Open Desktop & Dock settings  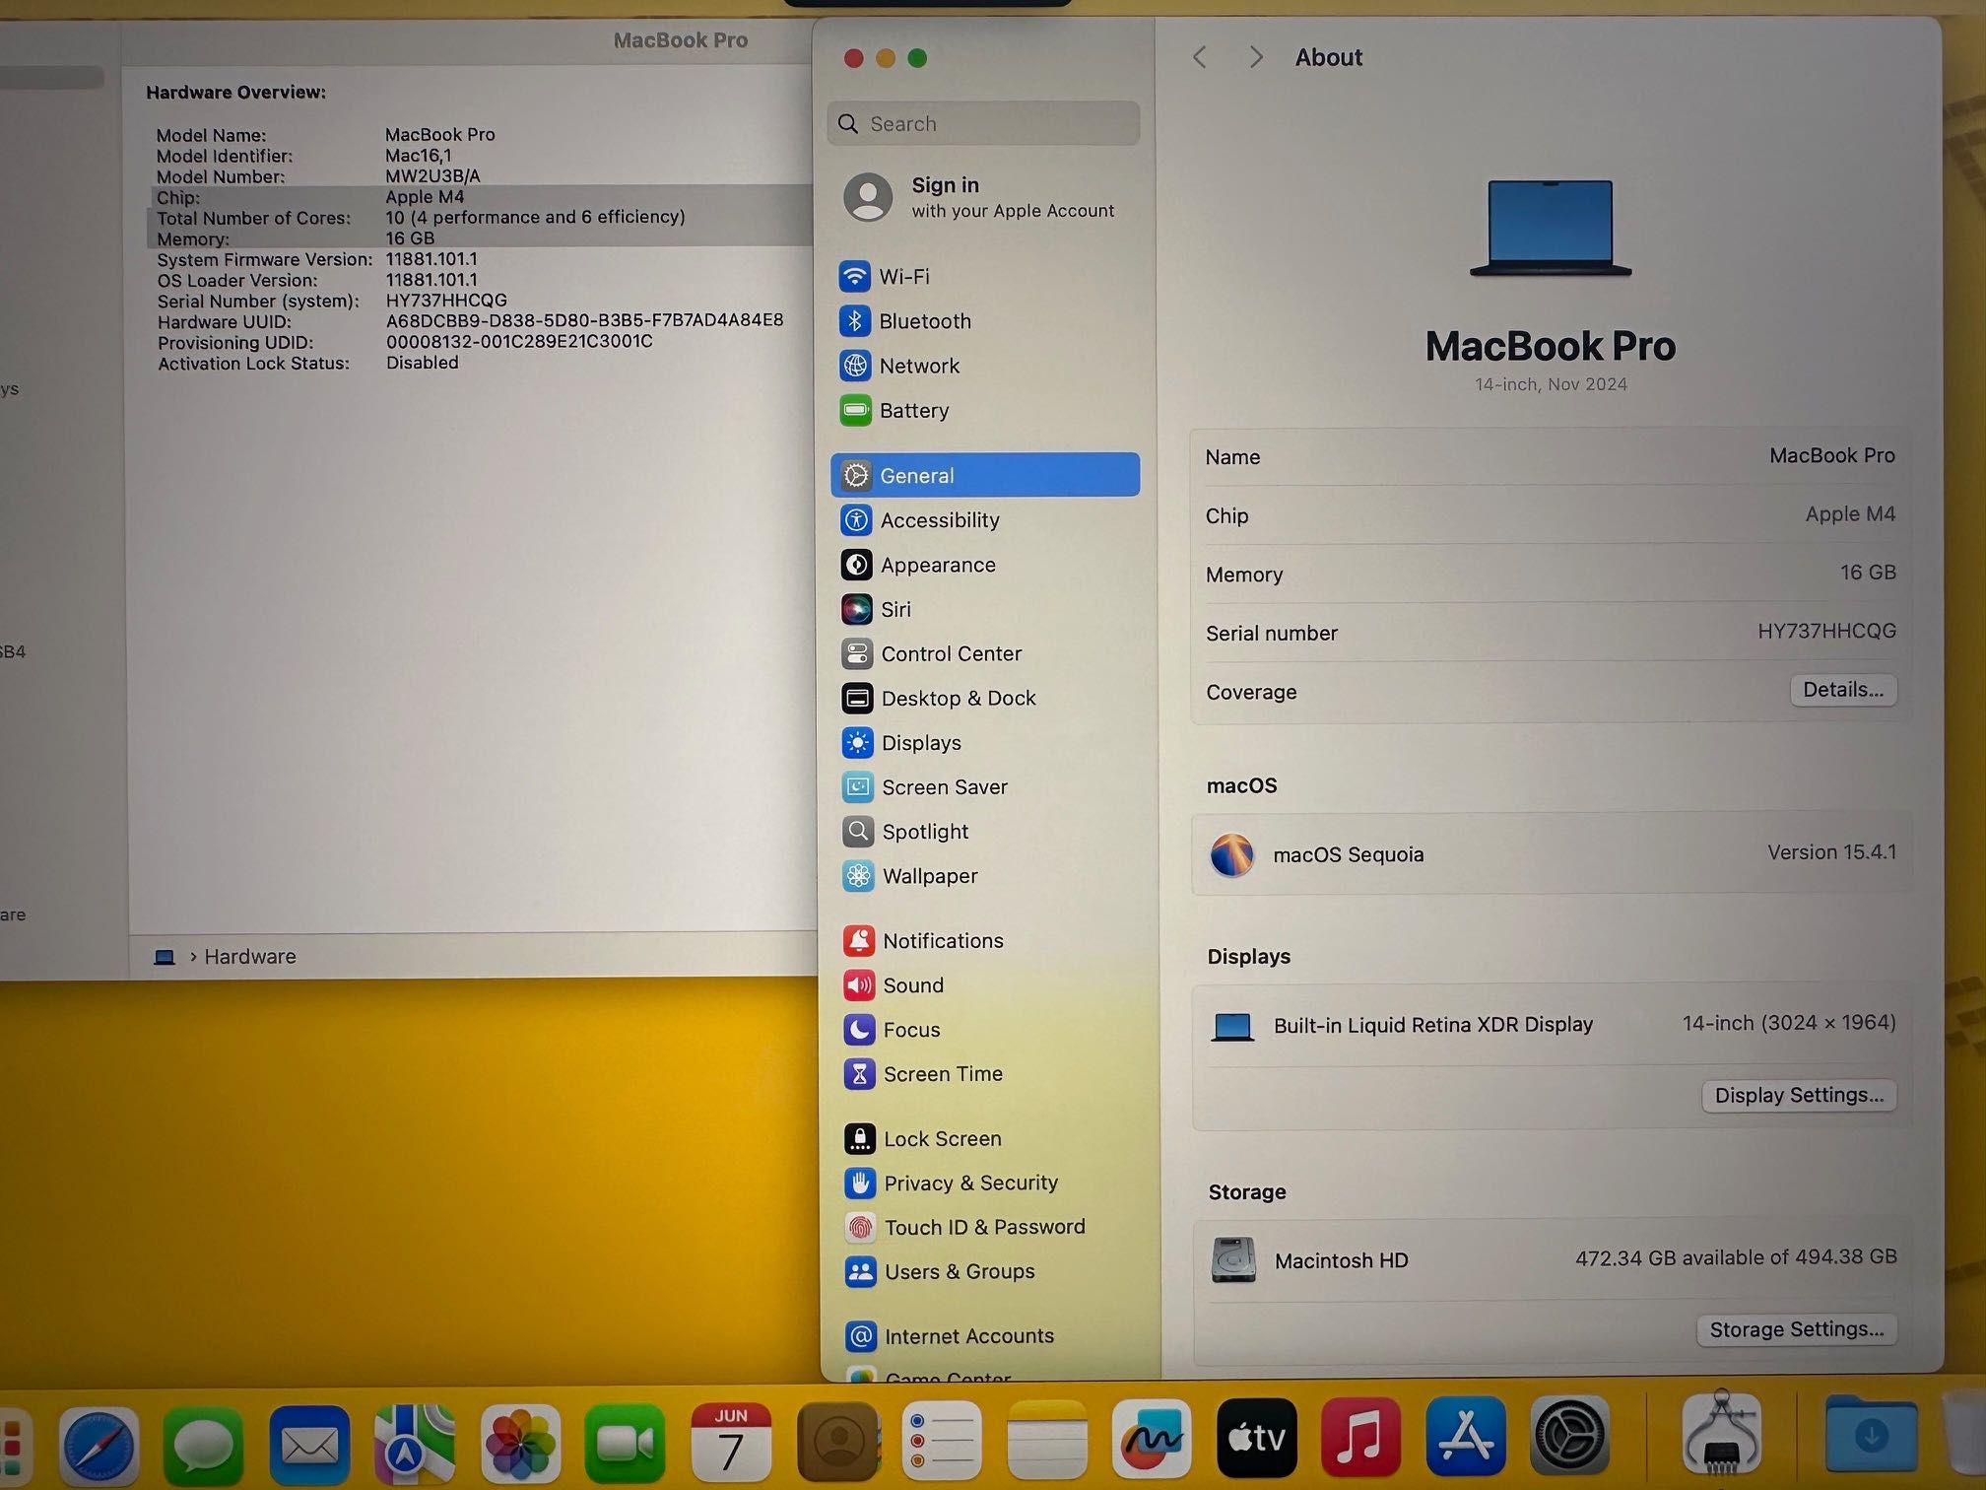[x=985, y=698]
